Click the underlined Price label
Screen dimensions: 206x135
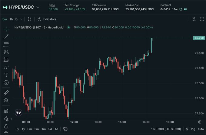(52, 5)
